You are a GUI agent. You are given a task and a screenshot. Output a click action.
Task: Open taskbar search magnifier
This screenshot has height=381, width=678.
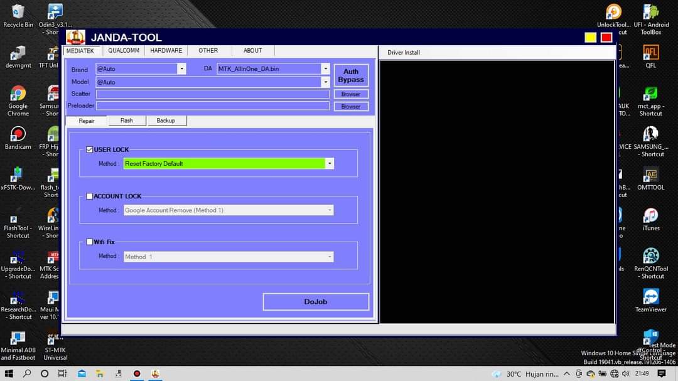click(x=27, y=373)
